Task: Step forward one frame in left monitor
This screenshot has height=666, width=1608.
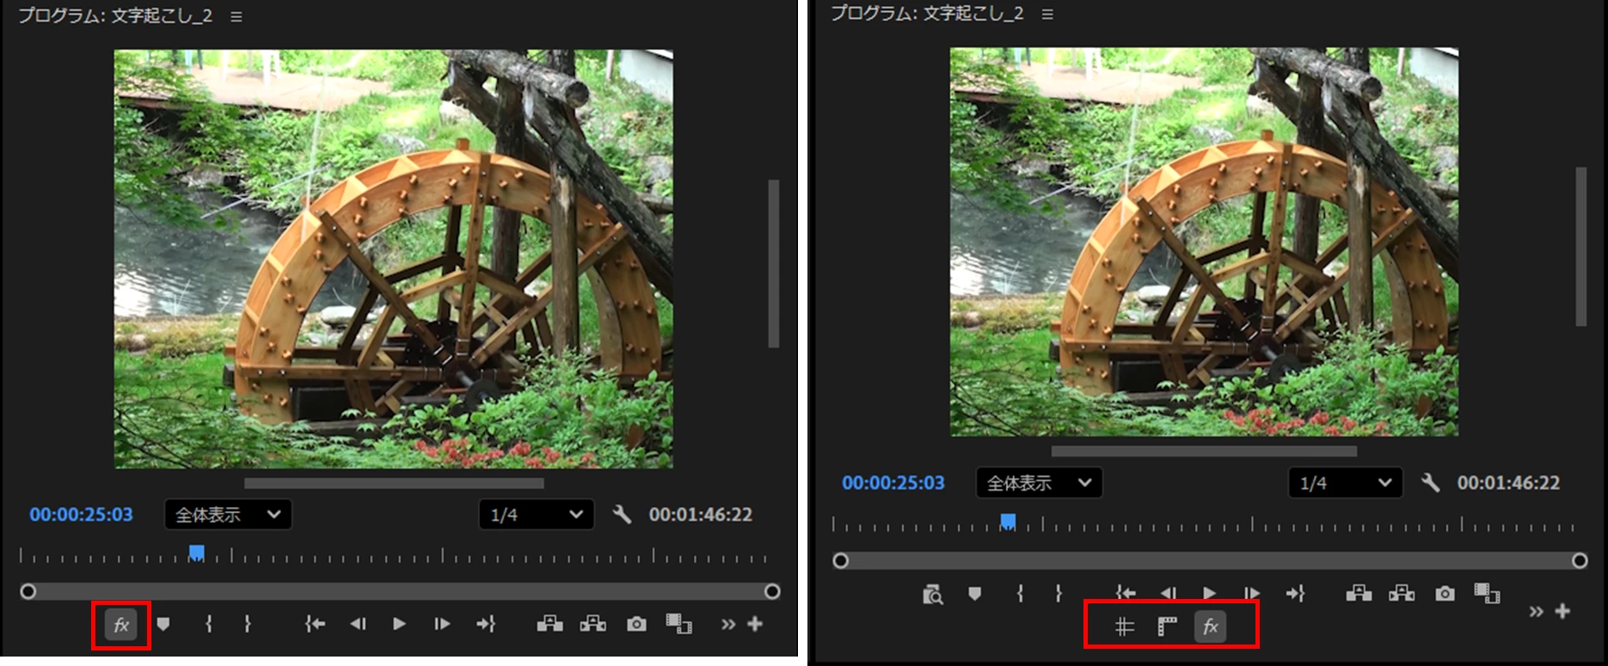Action: coord(441,624)
